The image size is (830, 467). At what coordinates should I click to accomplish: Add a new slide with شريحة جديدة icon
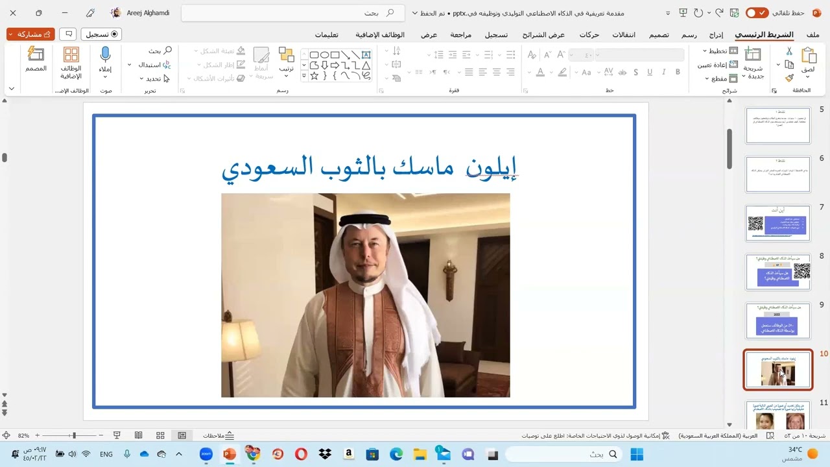tap(753, 54)
